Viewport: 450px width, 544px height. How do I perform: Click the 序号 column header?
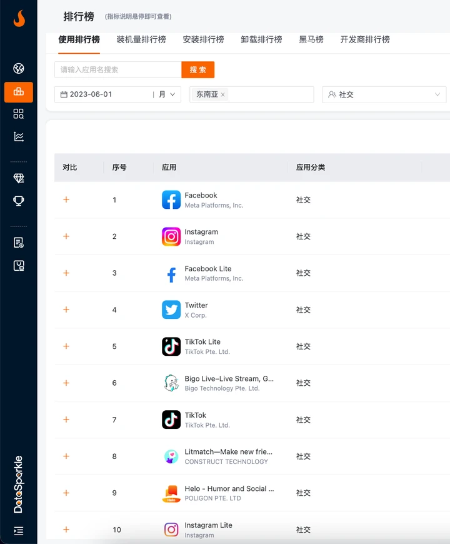click(119, 167)
